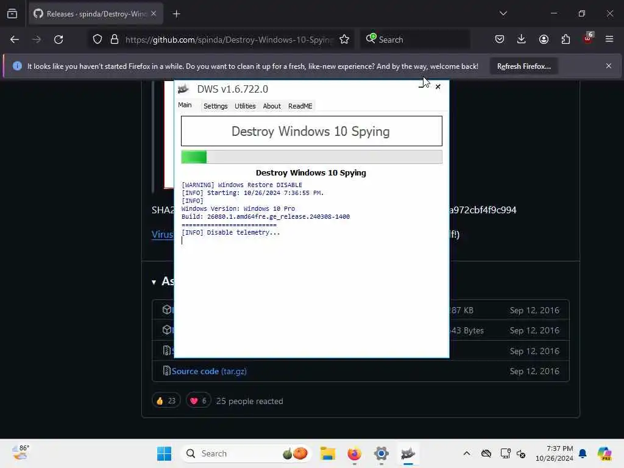This screenshot has width=624, height=468.
Task: Click the uBlock Origin extension icon
Action: point(588,38)
